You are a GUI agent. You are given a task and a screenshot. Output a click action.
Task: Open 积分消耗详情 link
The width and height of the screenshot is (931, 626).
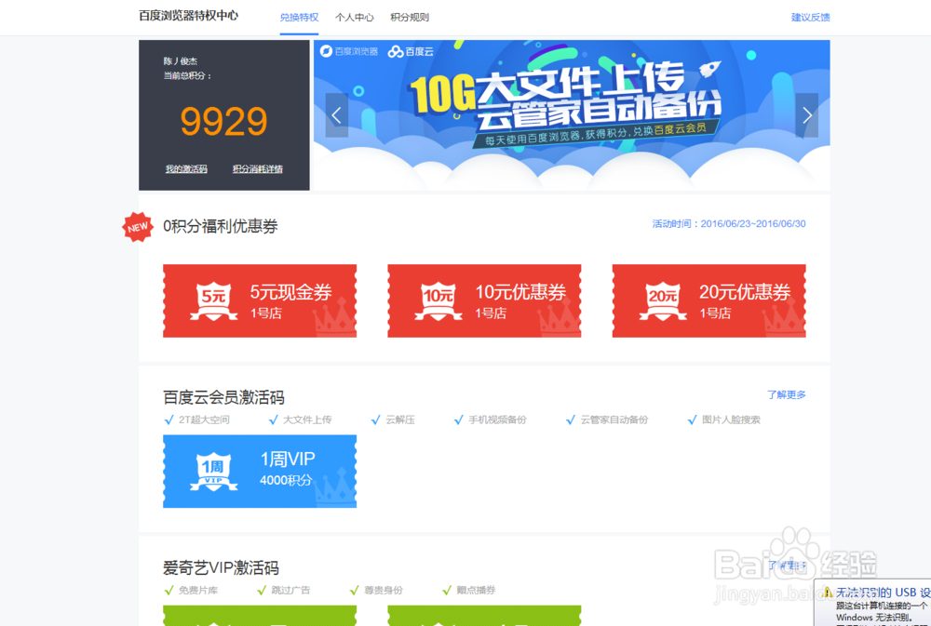pyautogui.click(x=258, y=169)
